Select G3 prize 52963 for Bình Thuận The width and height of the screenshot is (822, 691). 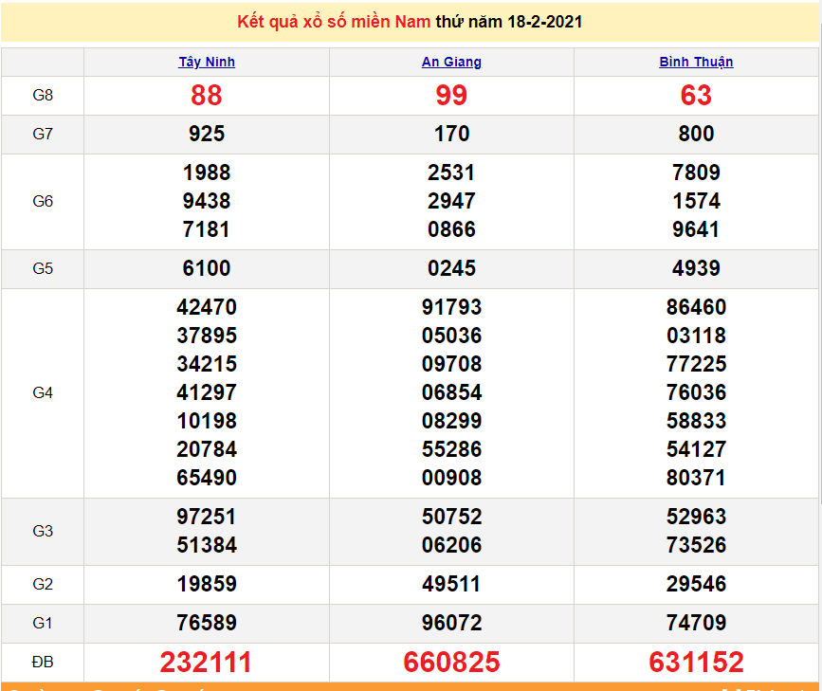pyautogui.click(x=696, y=517)
